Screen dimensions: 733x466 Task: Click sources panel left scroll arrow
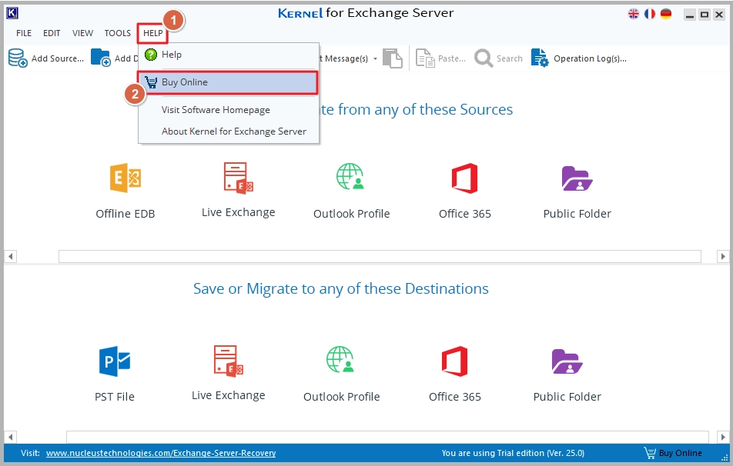click(10, 256)
